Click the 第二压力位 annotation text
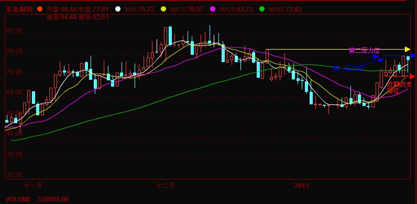 point(364,51)
